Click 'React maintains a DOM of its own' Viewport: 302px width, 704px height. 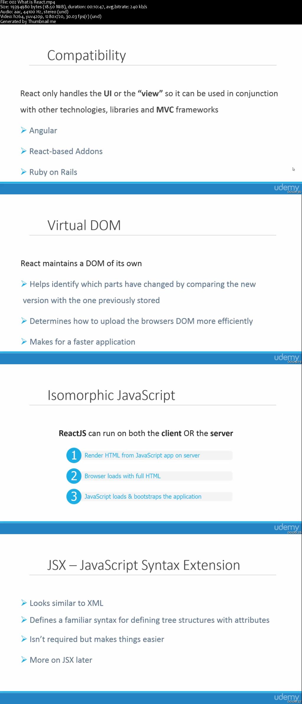pos(81,263)
